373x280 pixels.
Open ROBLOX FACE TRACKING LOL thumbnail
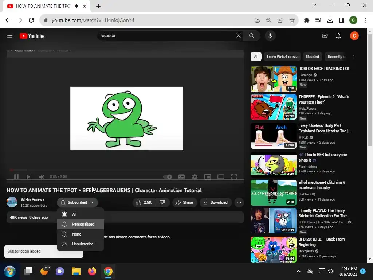pyautogui.click(x=273, y=79)
